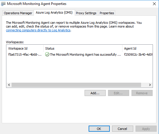Switch to the Operations Manager tab
Image resolution: width=159 pixels, height=134 pixels.
[18, 13]
